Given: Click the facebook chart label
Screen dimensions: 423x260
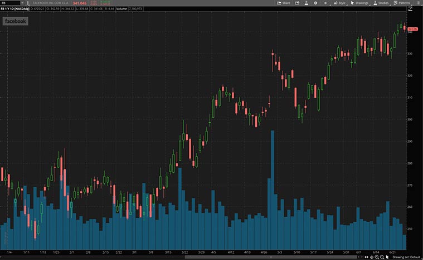Looking at the screenshot, I should pyautogui.click(x=16, y=21).
